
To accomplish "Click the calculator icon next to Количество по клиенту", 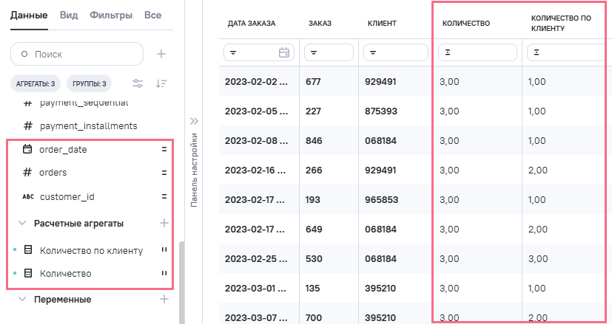I will 28,250.
